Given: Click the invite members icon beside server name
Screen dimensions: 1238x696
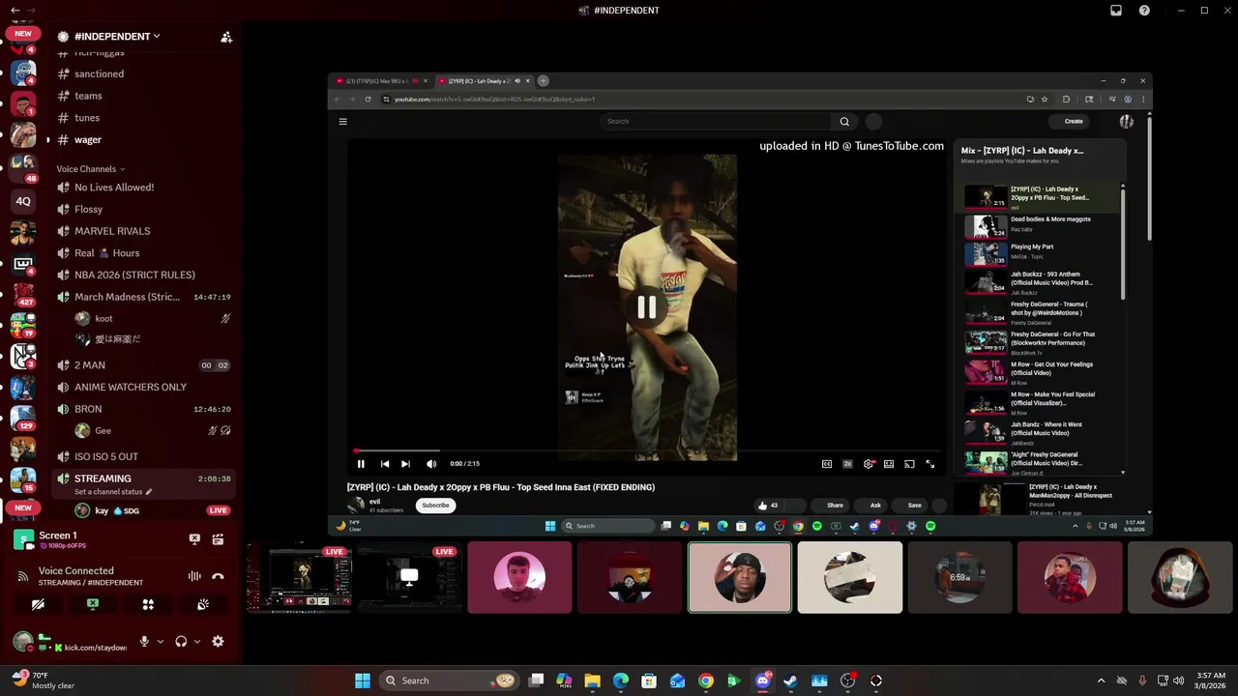Looking at the screenshot, I should 226,37.
